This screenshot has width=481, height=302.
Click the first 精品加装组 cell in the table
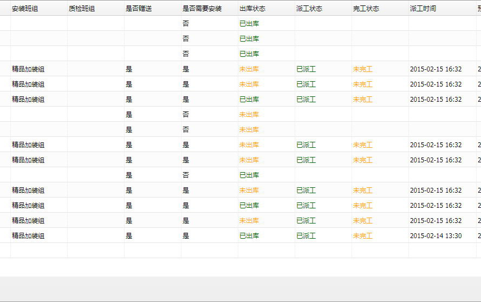click(28, 69)
